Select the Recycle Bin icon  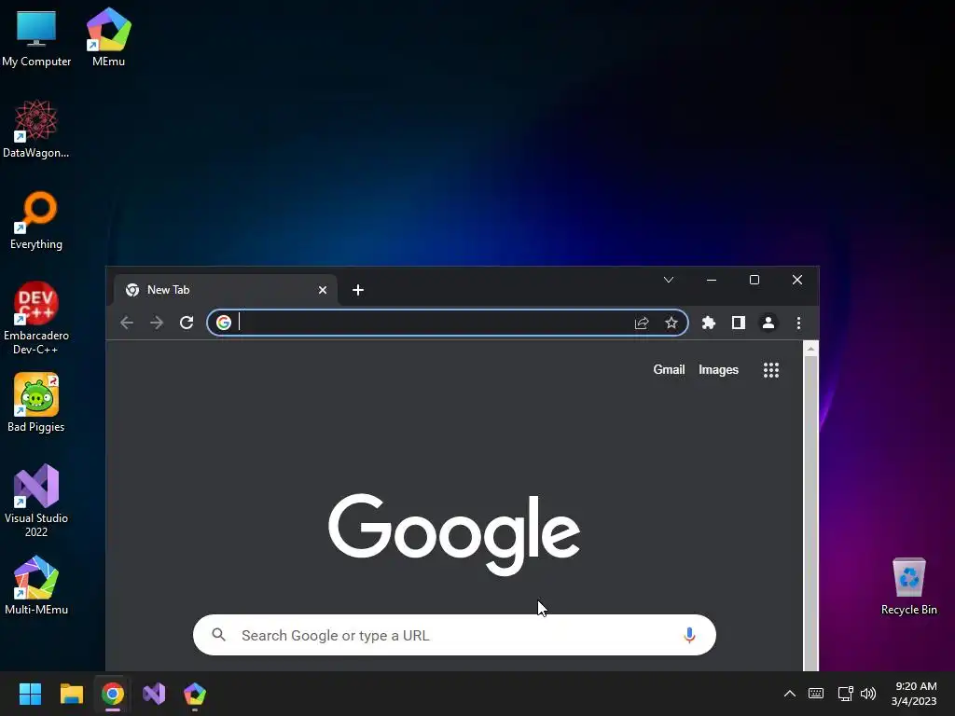pos(908,585)
